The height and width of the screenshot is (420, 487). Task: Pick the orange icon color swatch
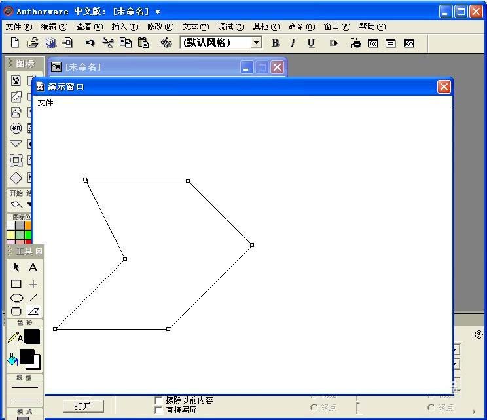point(28,225)
